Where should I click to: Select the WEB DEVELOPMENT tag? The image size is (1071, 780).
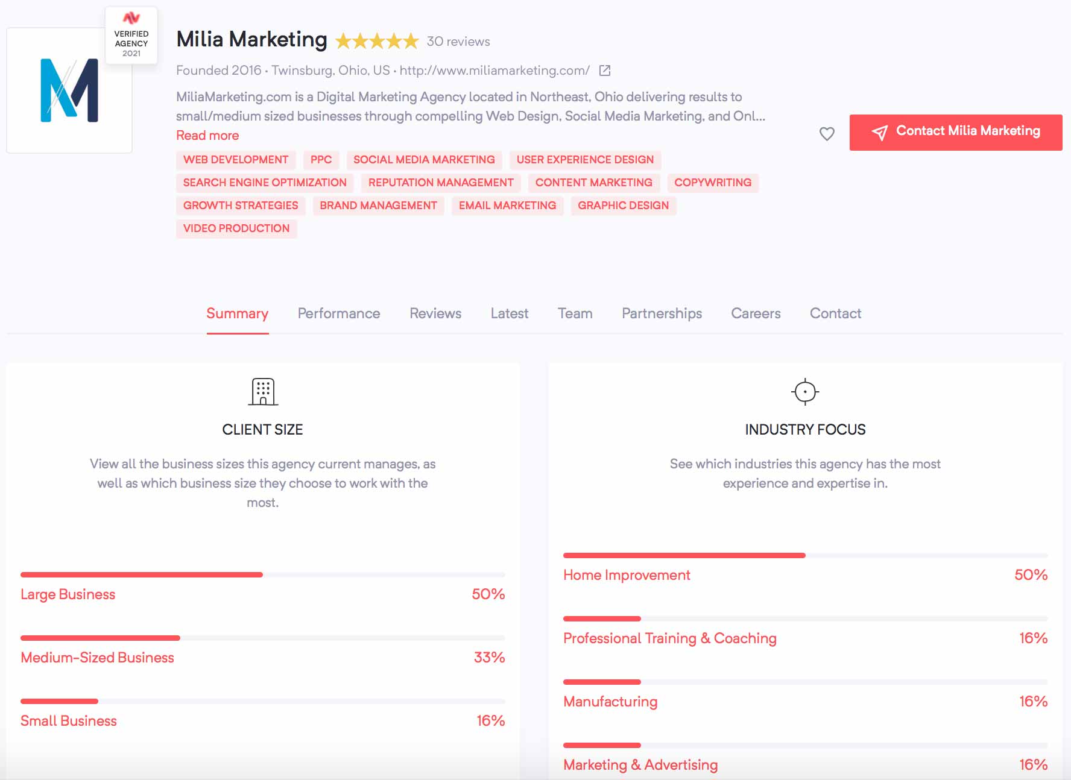tap(236, 160)
